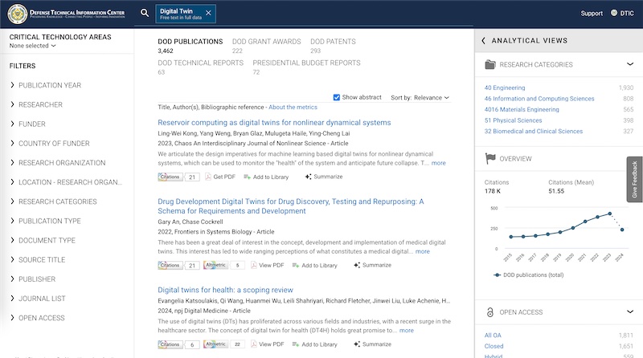Expand the Researcher filter
The height and width of the screenshot is (358, 643).
pos(40,104)
